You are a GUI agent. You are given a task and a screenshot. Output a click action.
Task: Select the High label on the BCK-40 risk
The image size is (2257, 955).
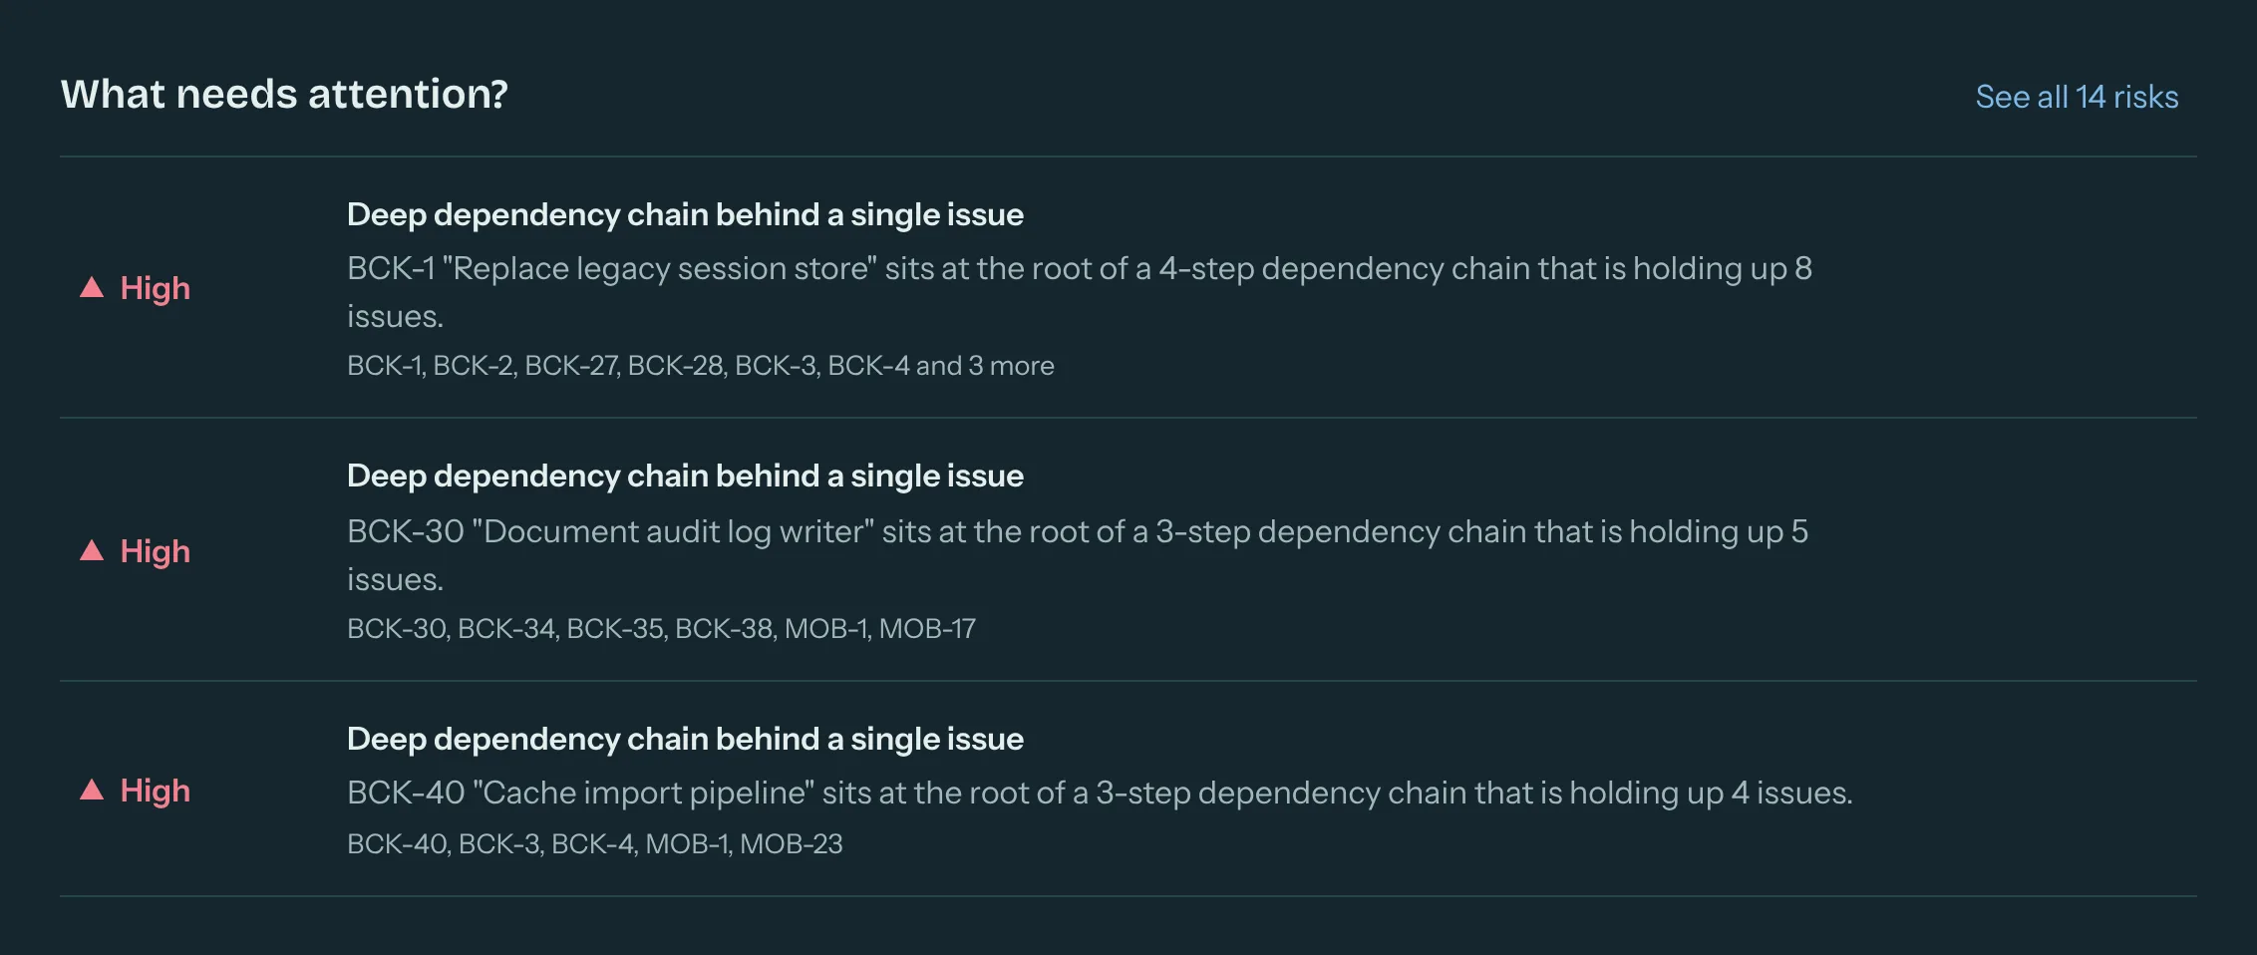(x=155, y=791)
